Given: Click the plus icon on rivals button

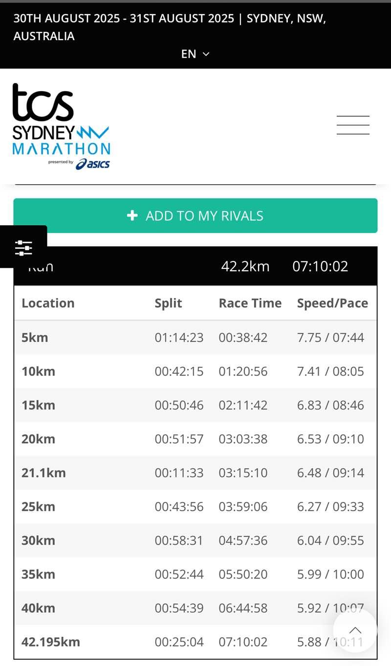Looking at the screenshot, I should pyautogui.click(x=132, y=215).
